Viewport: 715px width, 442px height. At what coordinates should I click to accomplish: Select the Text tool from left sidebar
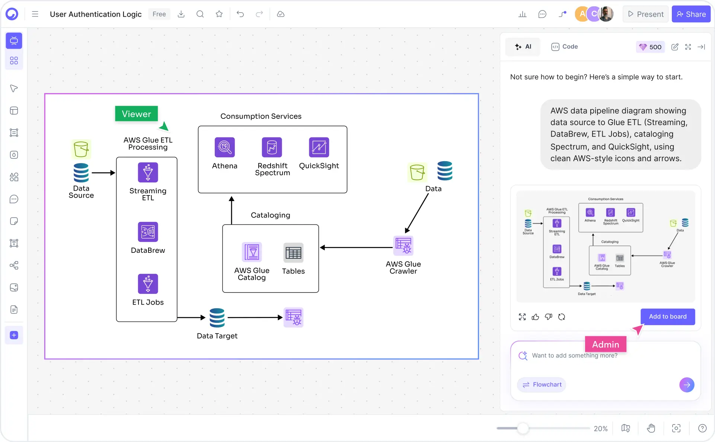[x=14, y=244]
